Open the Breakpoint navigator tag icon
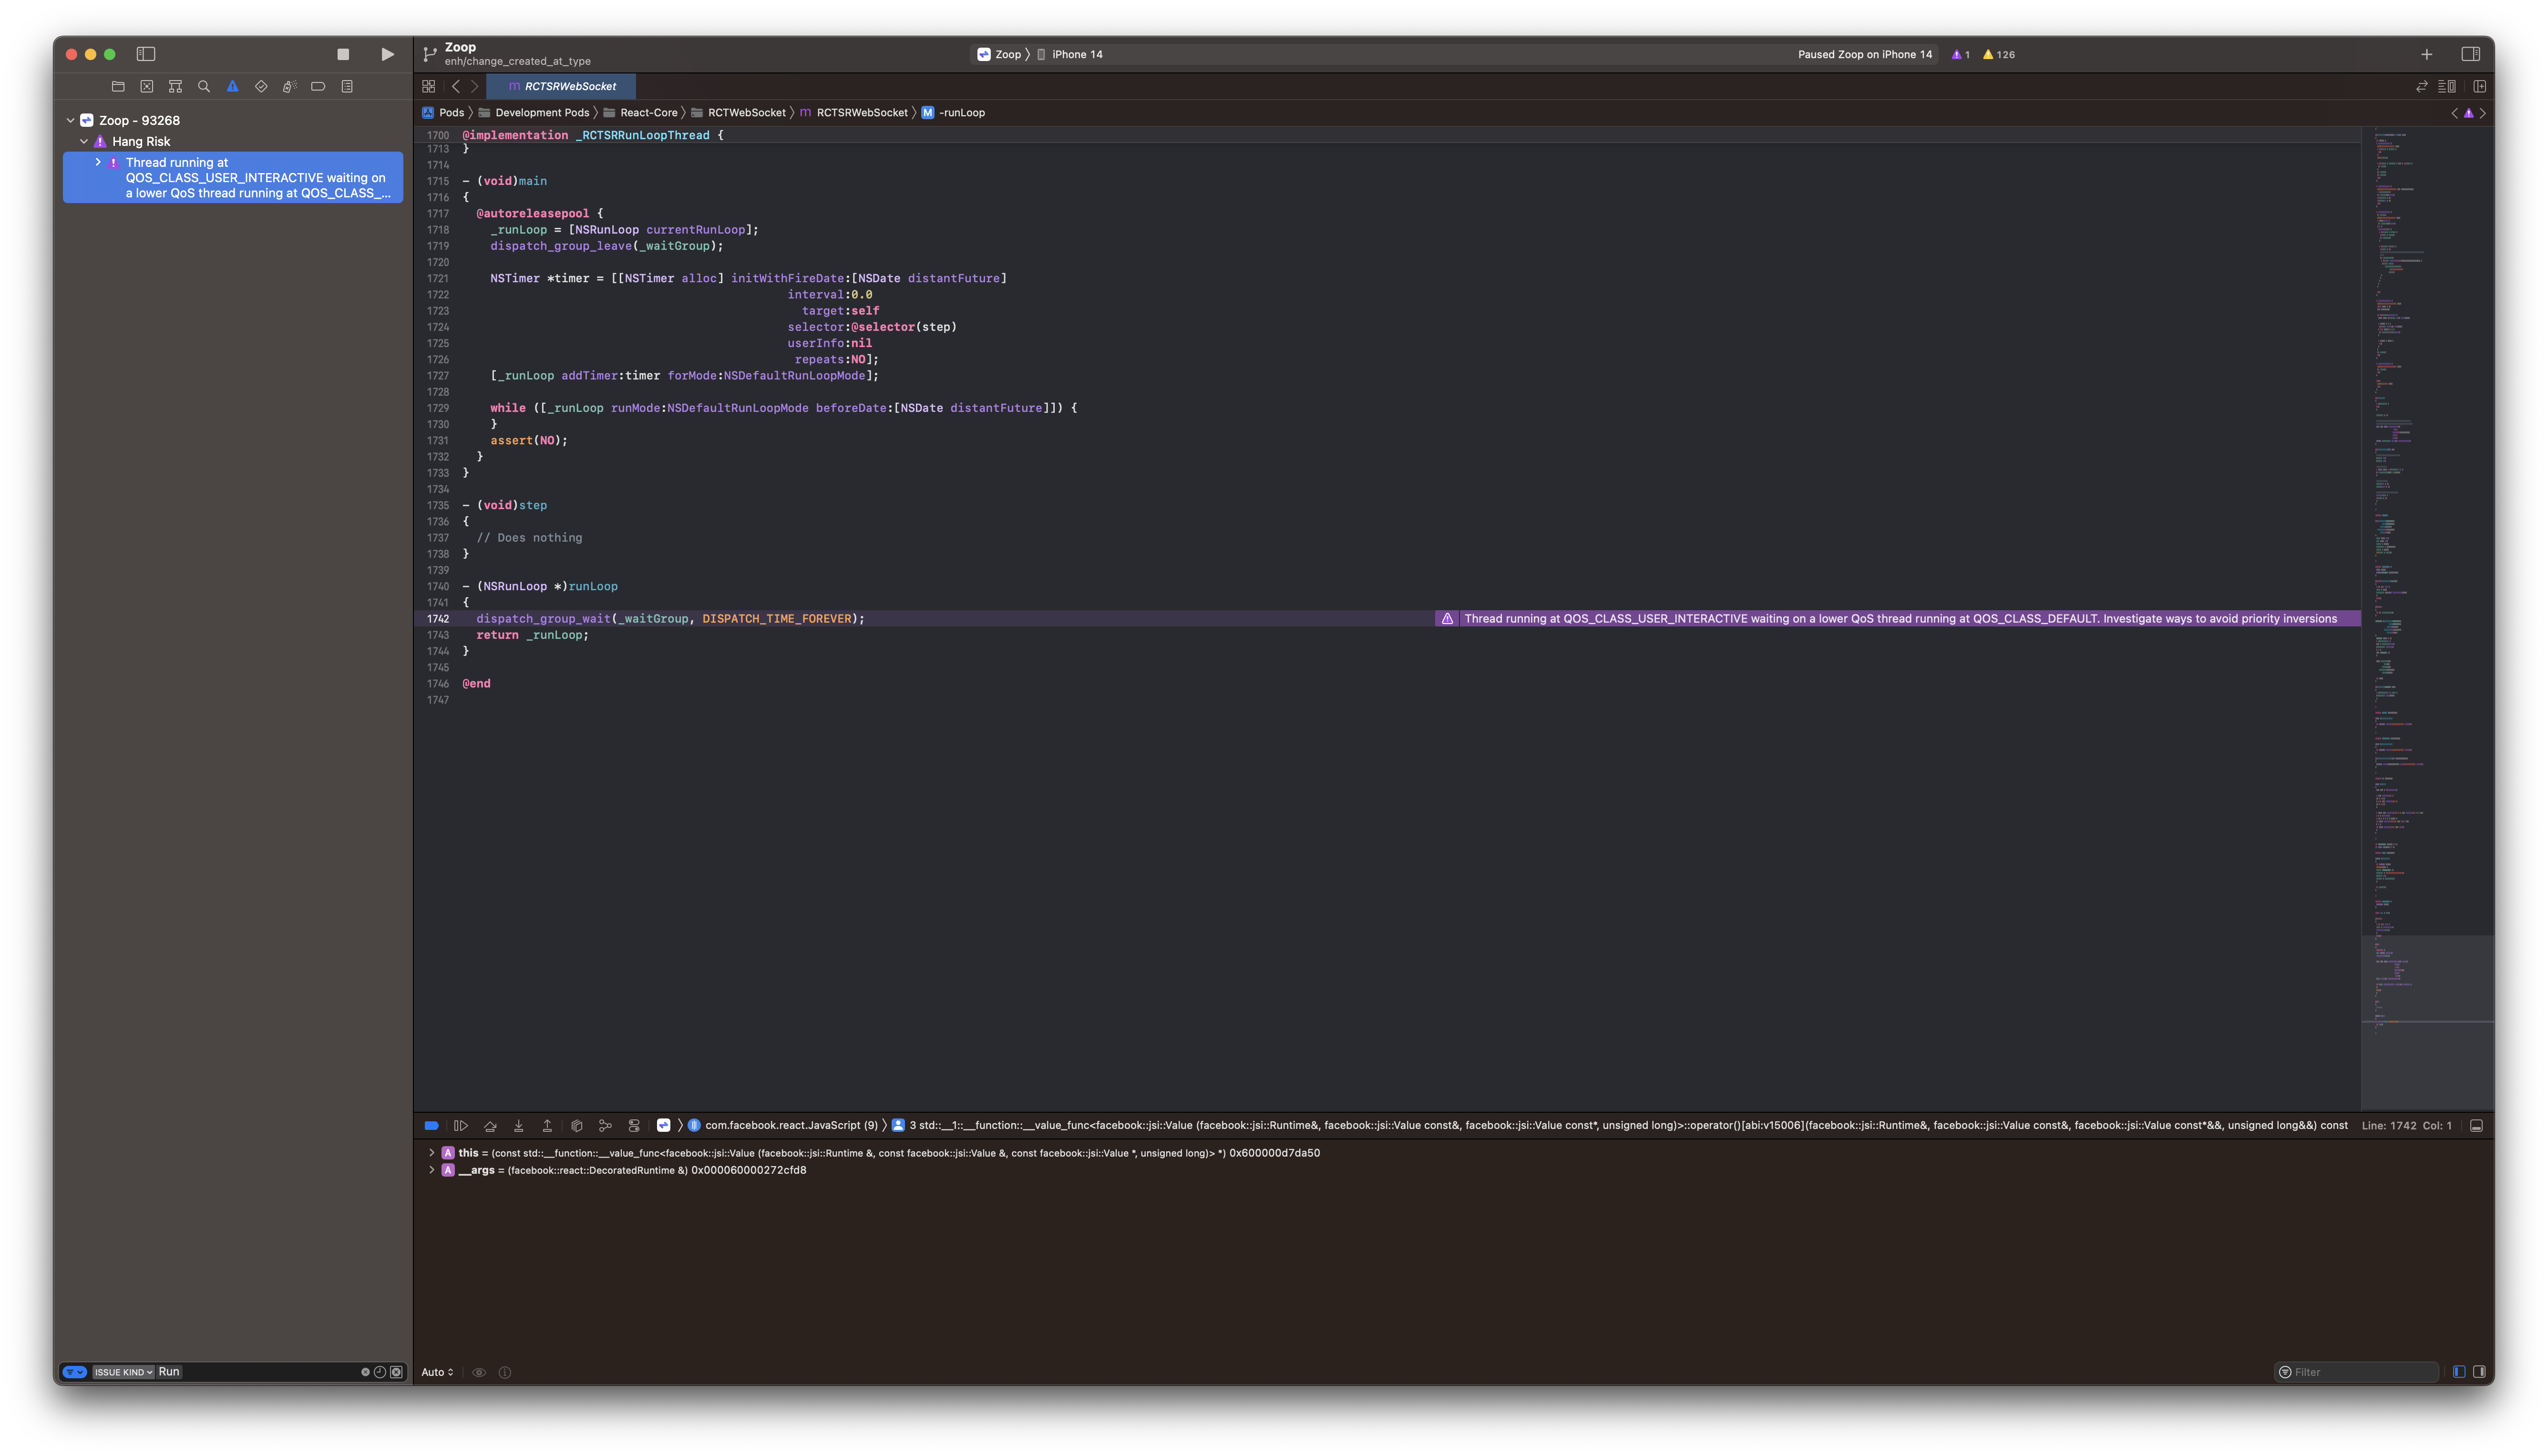 [318, 86]
